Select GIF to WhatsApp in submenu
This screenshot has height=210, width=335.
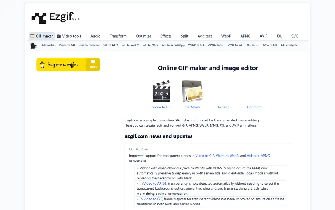pyautogui.click(x=173, y=45)
